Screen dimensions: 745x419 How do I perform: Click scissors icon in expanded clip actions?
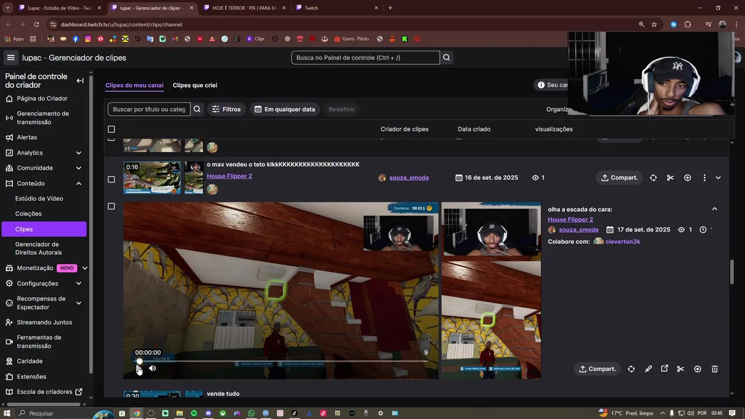coord(680,369)
